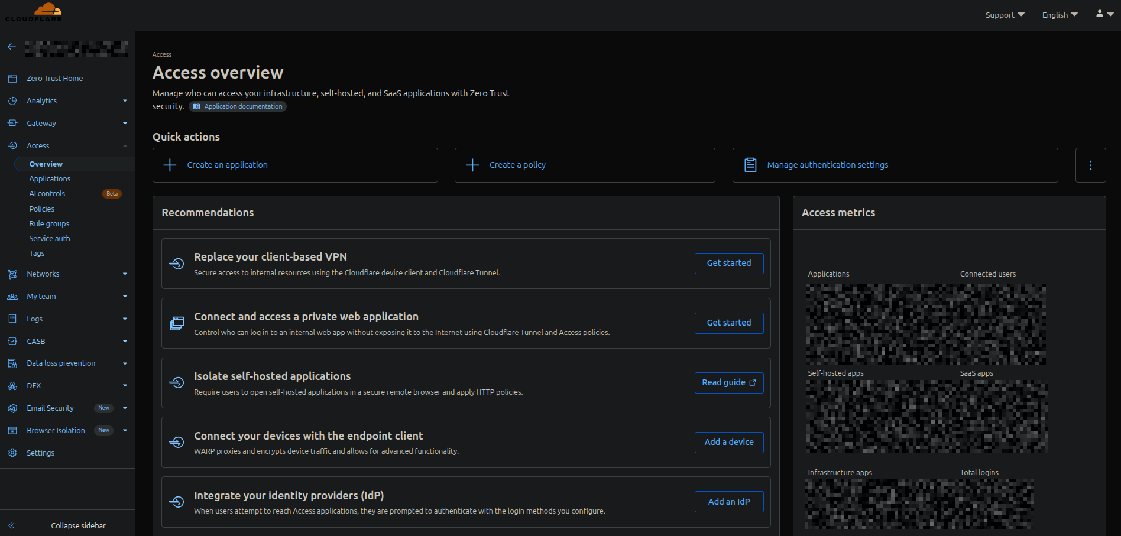Click the Create an application quick action
Screen dimensions: 1121x536
pyautogui.click(x=295, y=165)
